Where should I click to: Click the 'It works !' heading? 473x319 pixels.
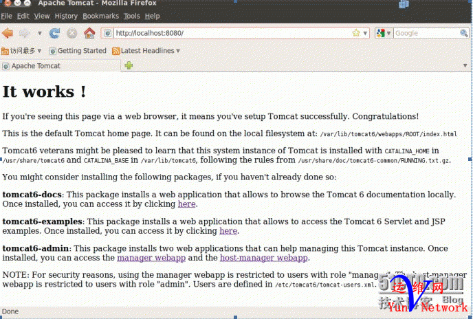tap(44, 91)
